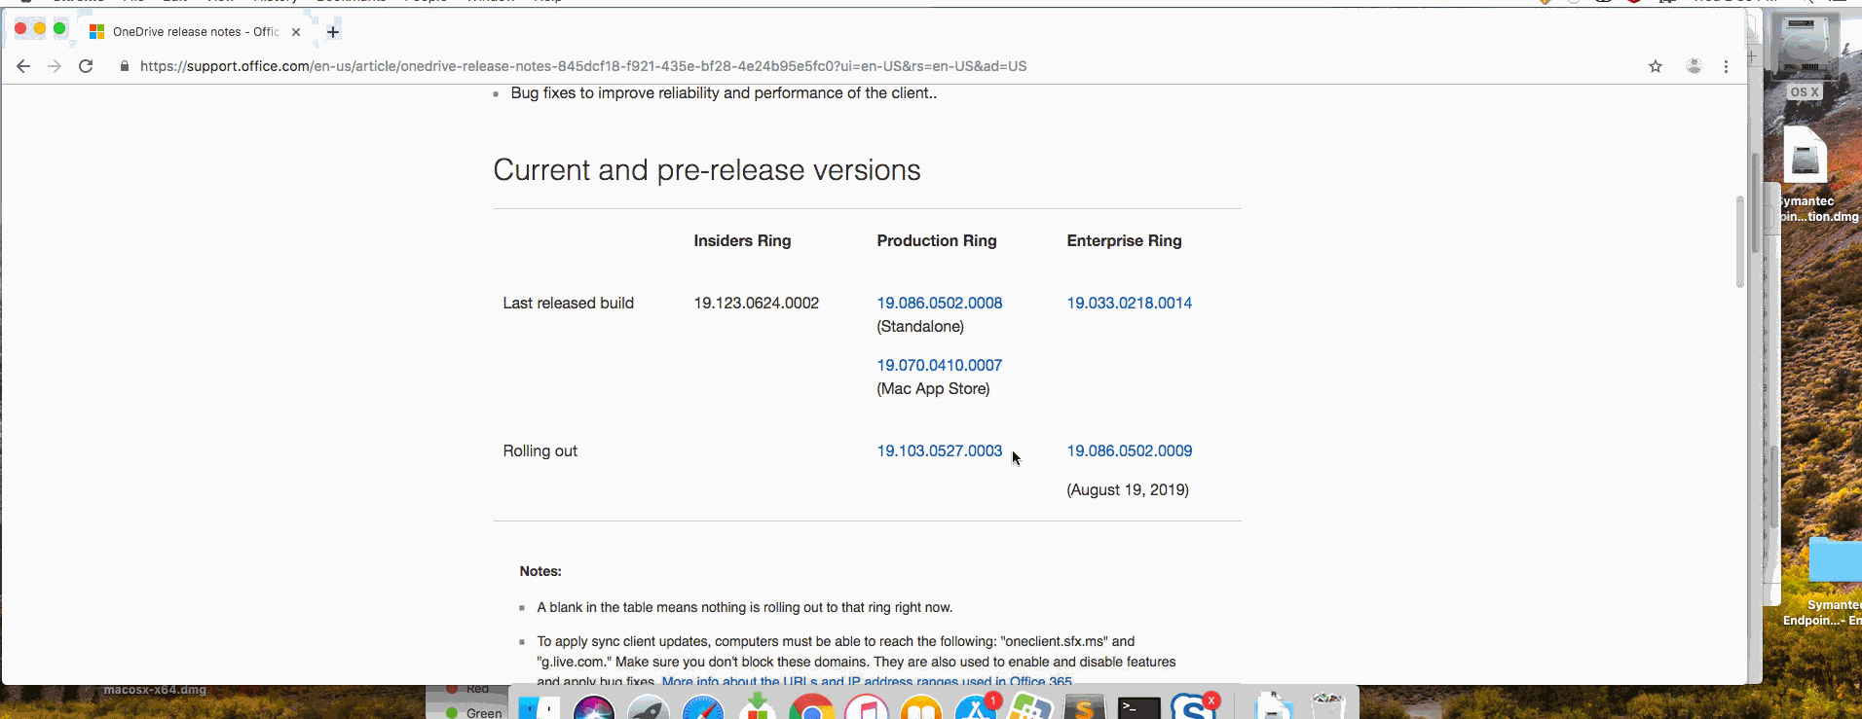Open Enterprise rolling out build 19.086.0502.0009
This screenshot has width=1862, height=719.
click(x=1129, y=450)
